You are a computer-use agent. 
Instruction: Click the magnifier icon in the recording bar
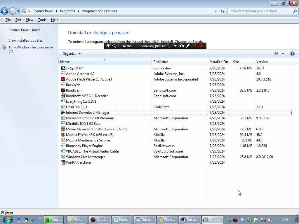pyautogui.click(x=114, y=46)
